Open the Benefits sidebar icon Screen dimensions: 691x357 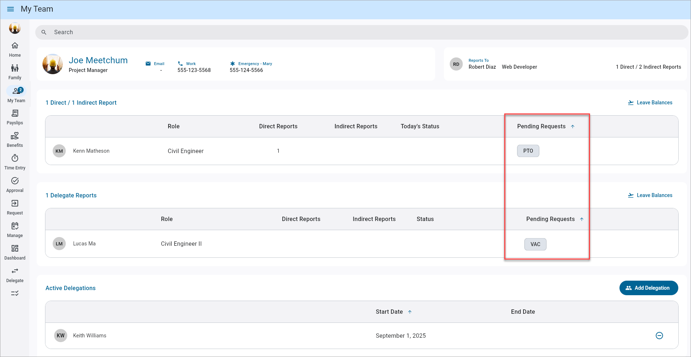pyautogui.click(x=15, y=136)
